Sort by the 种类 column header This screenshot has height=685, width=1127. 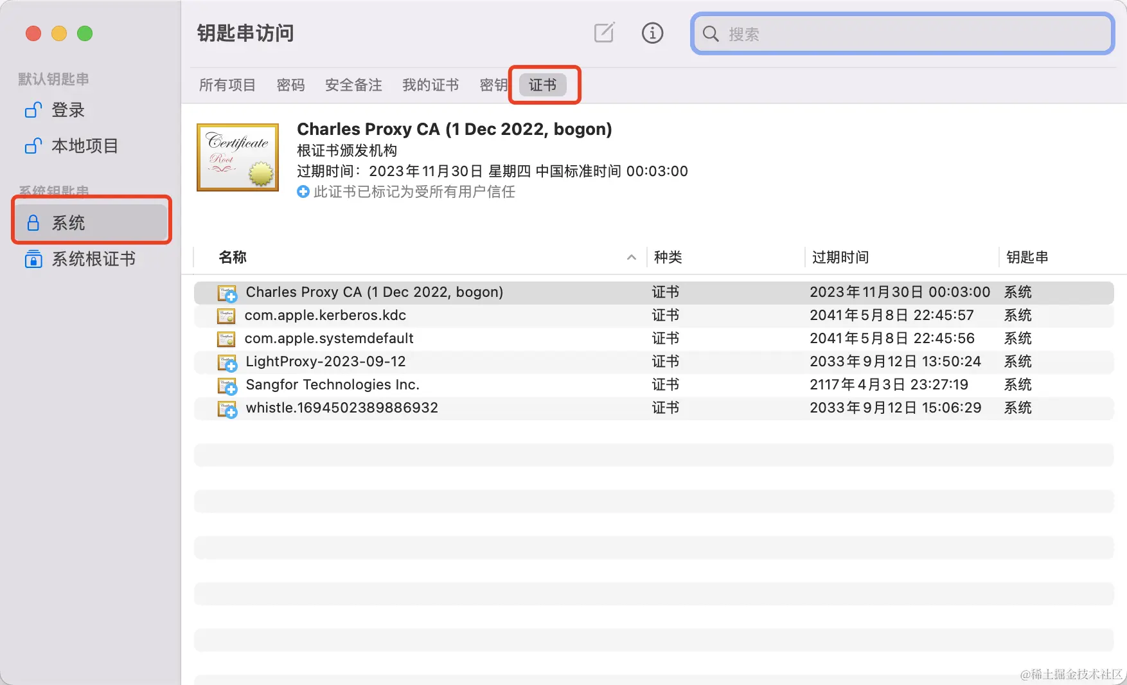tap(668, 257)
